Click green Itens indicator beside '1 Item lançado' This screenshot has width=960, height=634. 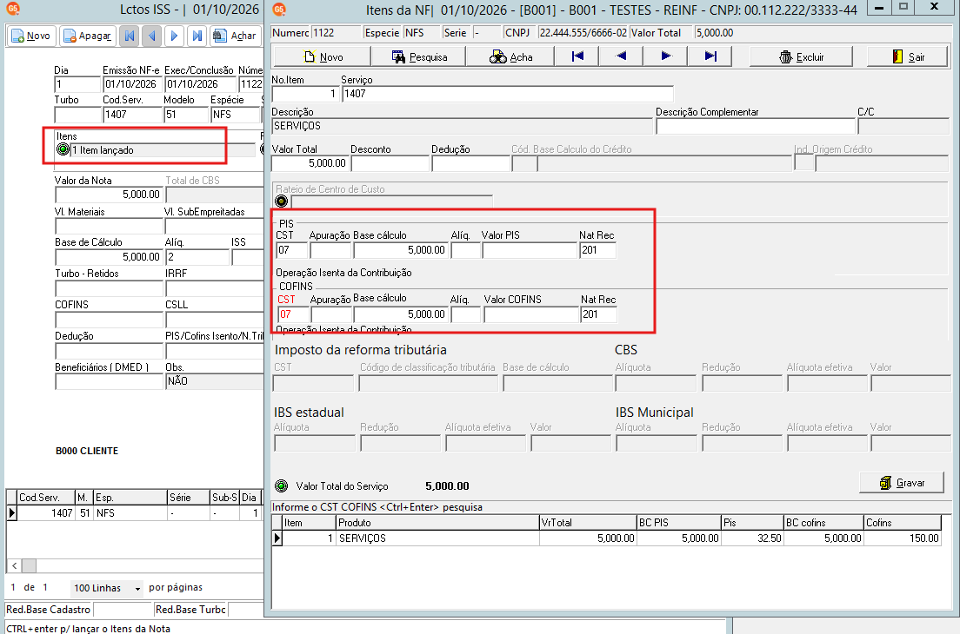coord(63,149)
